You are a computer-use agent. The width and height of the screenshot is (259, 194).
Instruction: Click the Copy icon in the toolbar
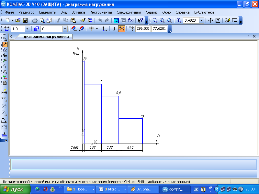tap(66, 20)
